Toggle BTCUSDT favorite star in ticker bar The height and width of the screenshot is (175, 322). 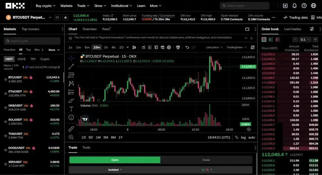[x=65, y=18]
